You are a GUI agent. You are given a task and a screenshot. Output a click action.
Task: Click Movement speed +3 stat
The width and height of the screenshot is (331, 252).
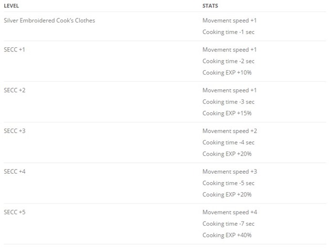230,172
